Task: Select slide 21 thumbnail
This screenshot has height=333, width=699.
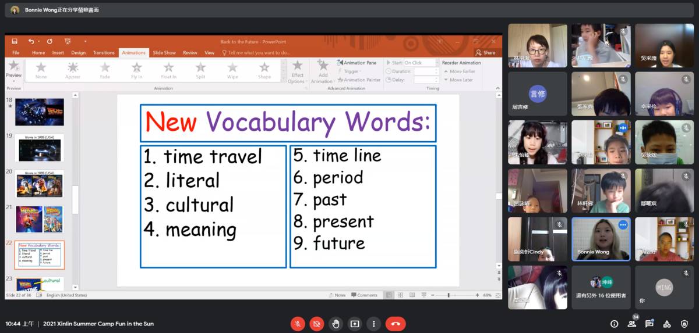Action: click(40, 219)
